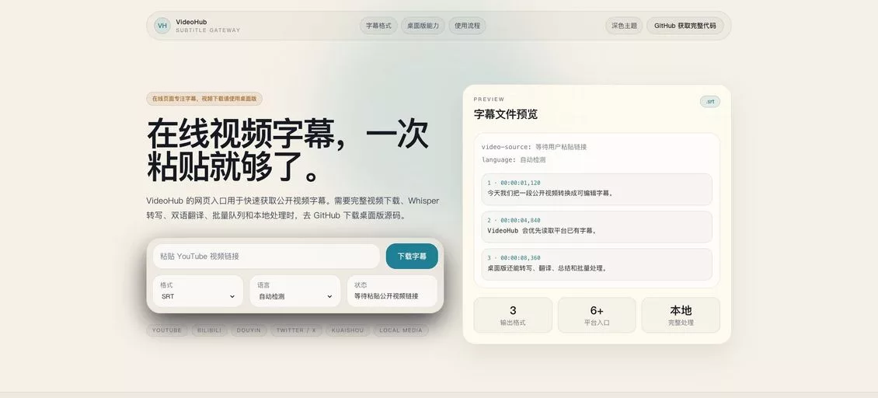Select the DOUYIN platform chip

[249, 330]
